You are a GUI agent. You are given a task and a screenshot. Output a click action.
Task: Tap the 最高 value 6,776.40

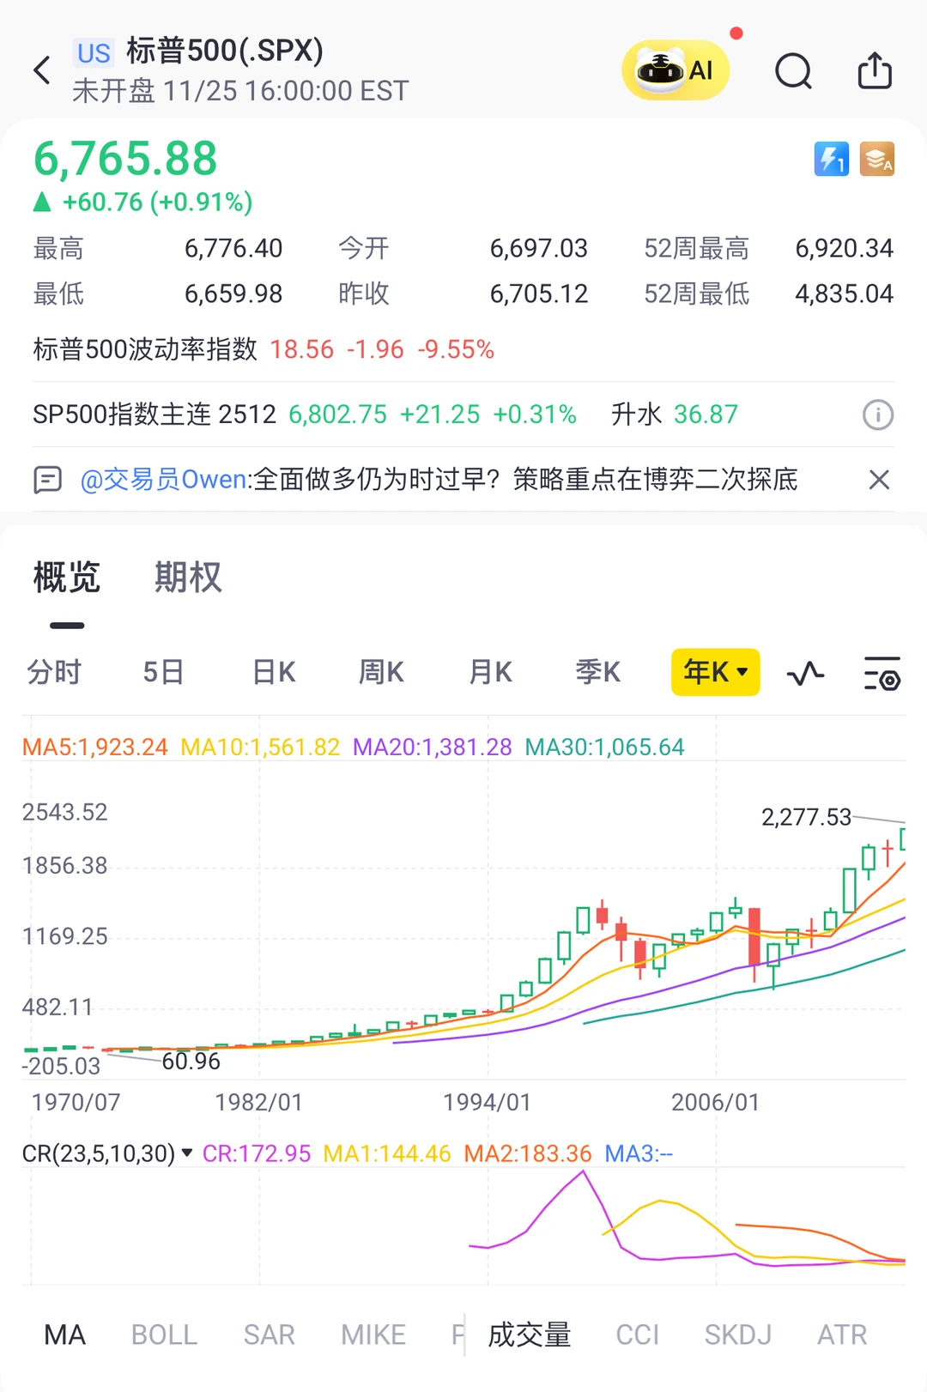[x=233, y=249]
